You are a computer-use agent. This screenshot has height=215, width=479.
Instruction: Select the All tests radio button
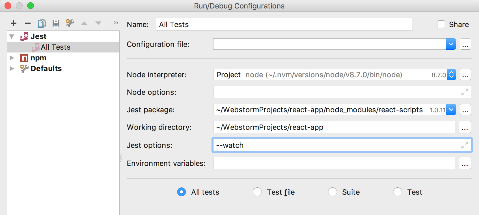click(182, 192)
